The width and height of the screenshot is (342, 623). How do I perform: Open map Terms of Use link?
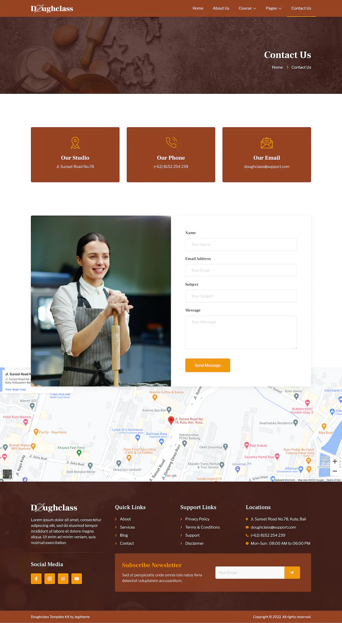pos(334,480)
